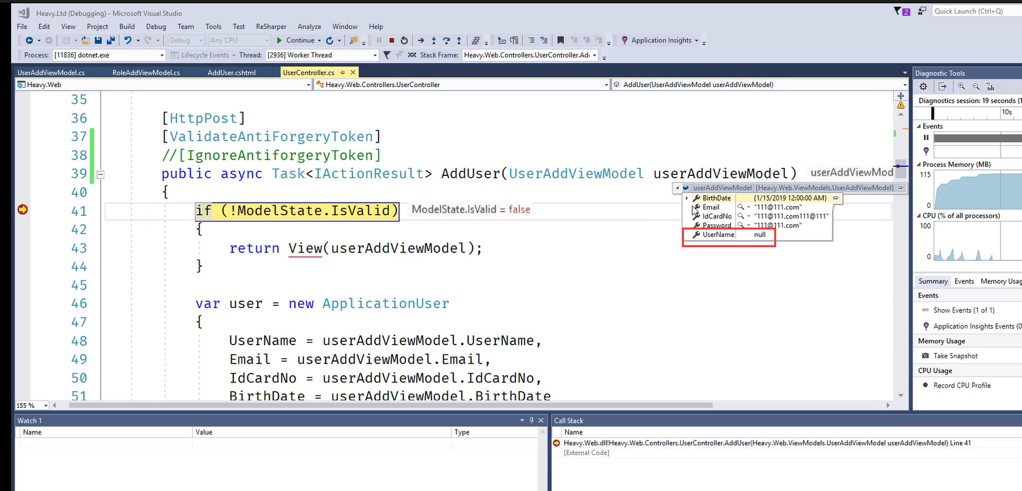Pin the userAddViewModel data tip
Viewport: 1022px width, 491px height.
[x=901, y=188]
